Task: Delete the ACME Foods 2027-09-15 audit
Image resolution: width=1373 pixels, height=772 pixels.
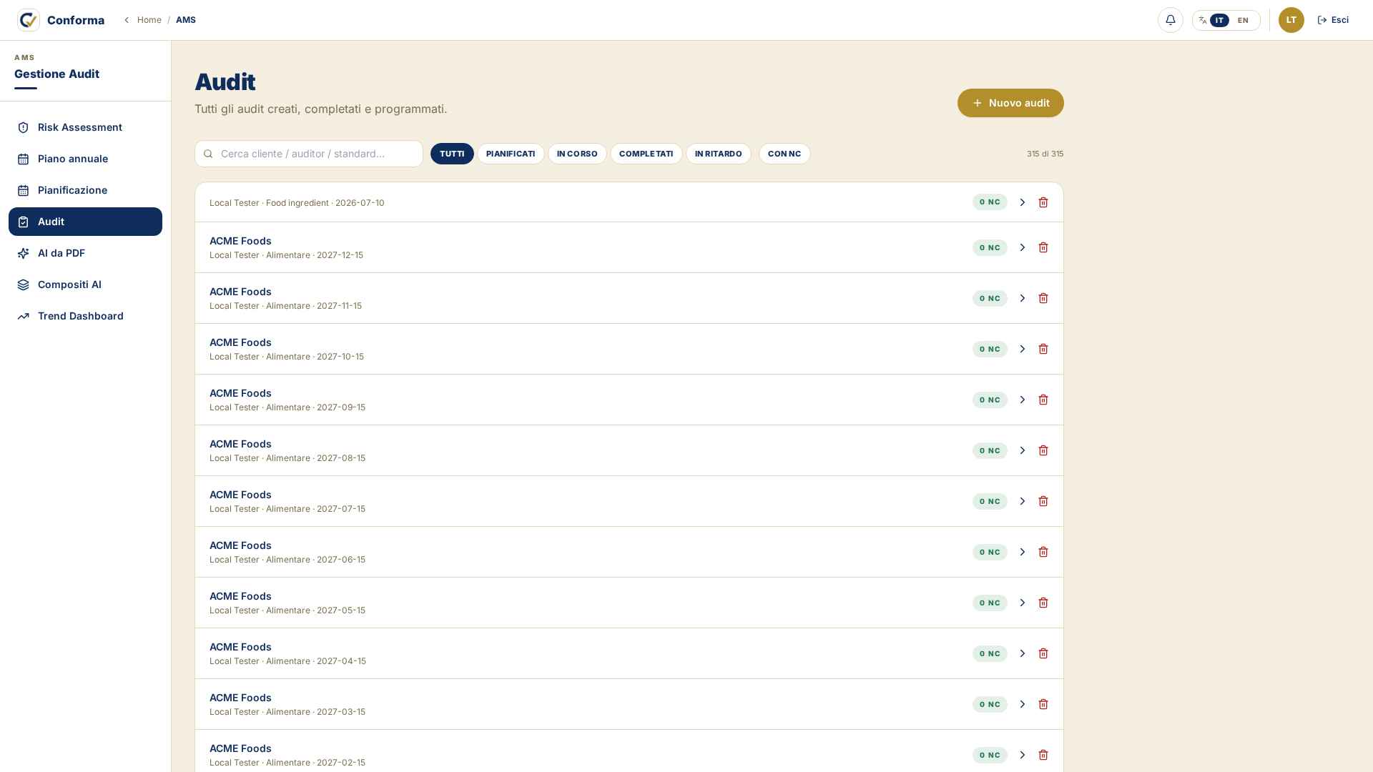Action: tap(1043, 400)
